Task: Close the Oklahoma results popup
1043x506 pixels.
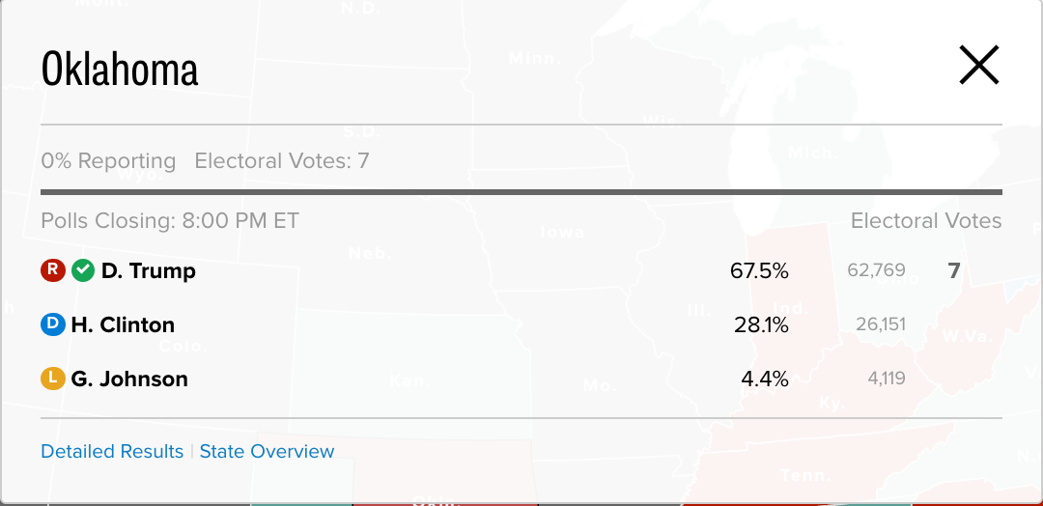Action: pyautogui.click(x=979, y=65)
